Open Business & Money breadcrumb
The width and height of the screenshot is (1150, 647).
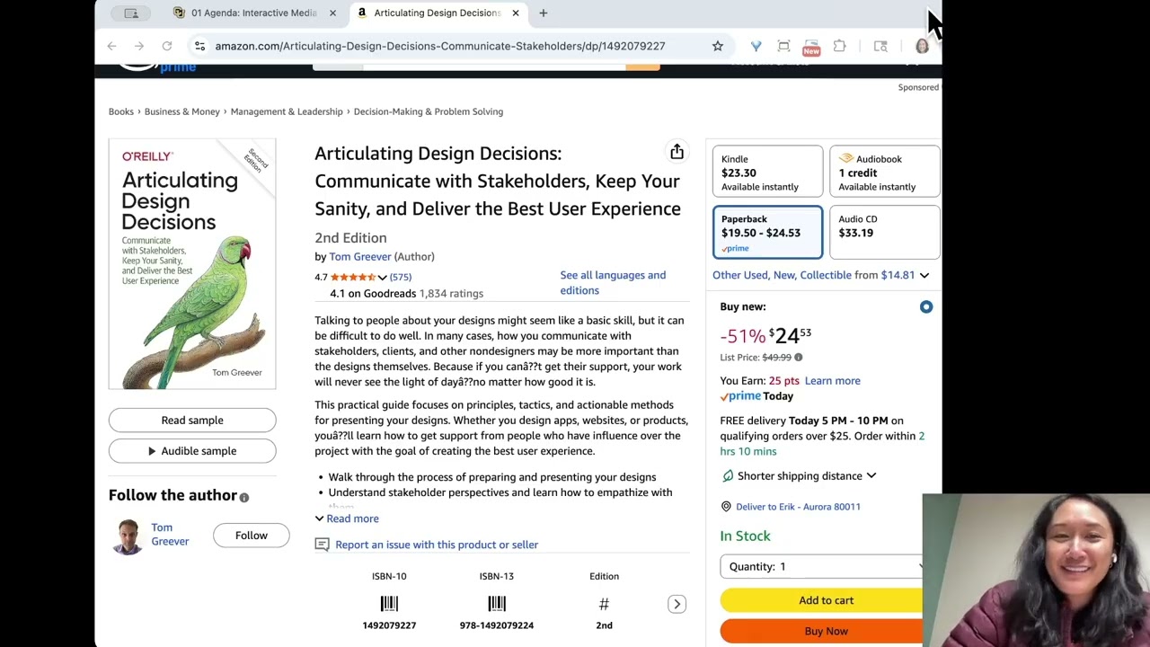pyautogui.click(x=182, y=111)
